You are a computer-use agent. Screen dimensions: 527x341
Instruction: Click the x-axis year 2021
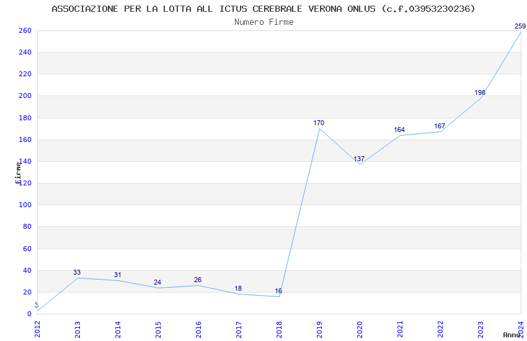(401, 329)
